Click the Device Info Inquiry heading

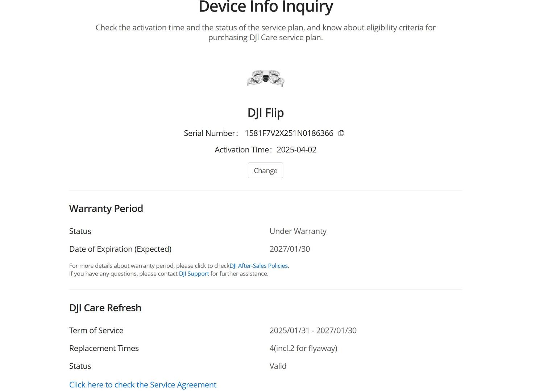(x=266, y=7)
